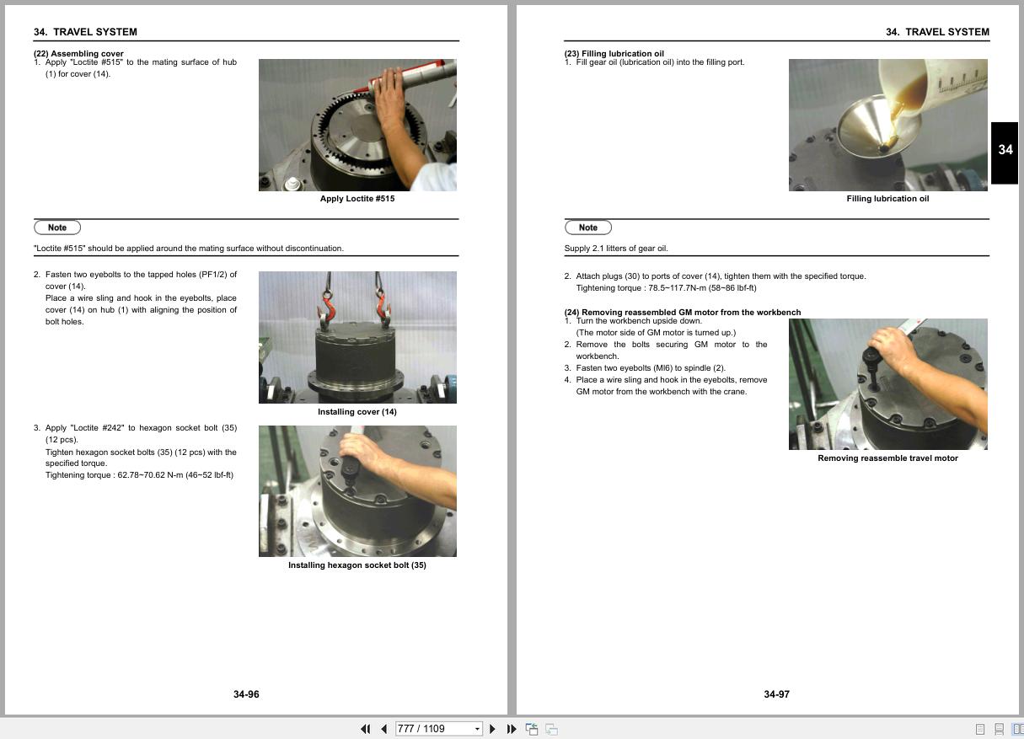The height and width of the screenshot is (739, 1024).
Task: Open the page number dropdown arrow
Action: (x=477, y=729)
